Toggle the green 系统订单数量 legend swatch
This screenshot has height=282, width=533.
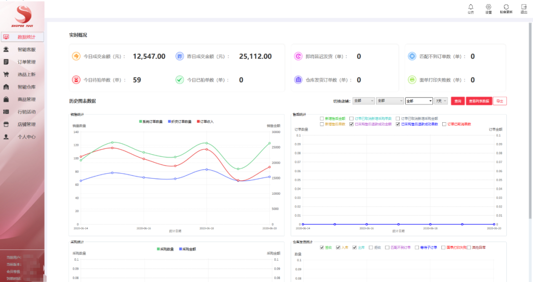click(x=141, y=121)
